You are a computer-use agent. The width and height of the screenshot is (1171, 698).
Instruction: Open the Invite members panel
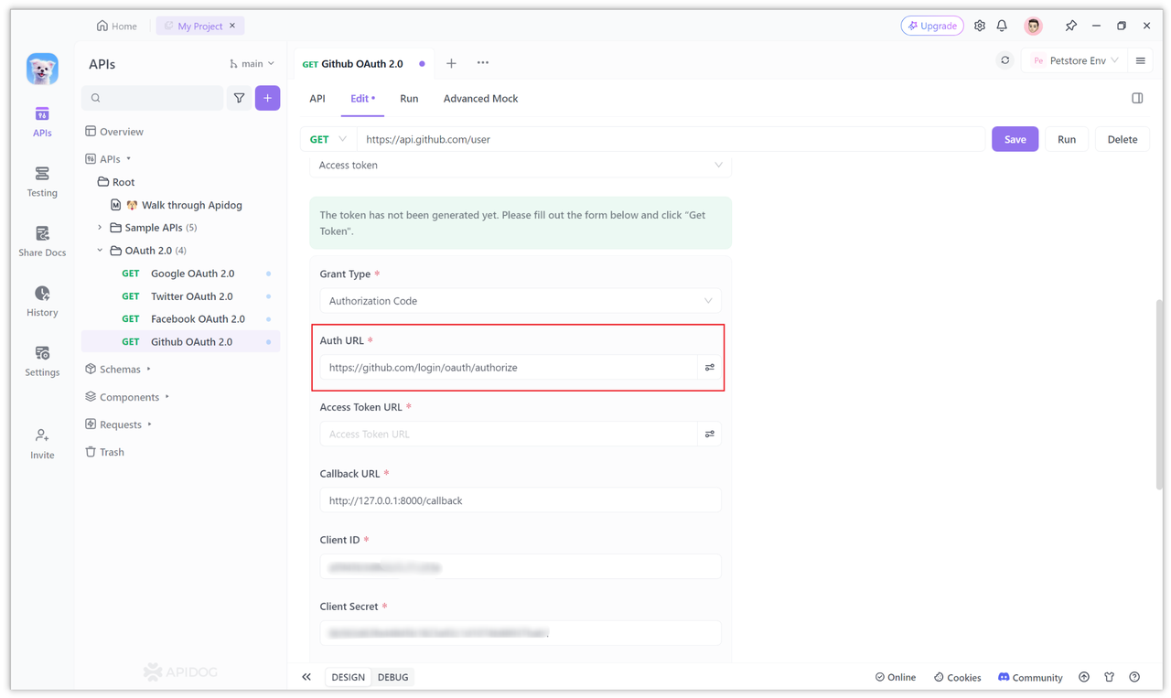pos(42,444)
